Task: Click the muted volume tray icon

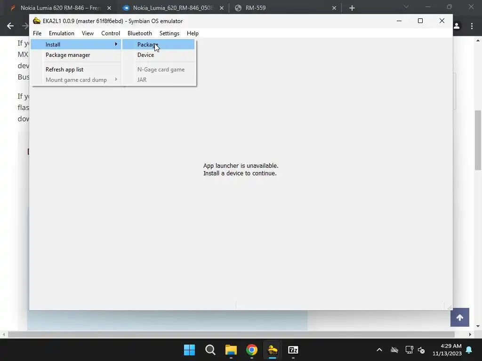Action: coord(421,350)
